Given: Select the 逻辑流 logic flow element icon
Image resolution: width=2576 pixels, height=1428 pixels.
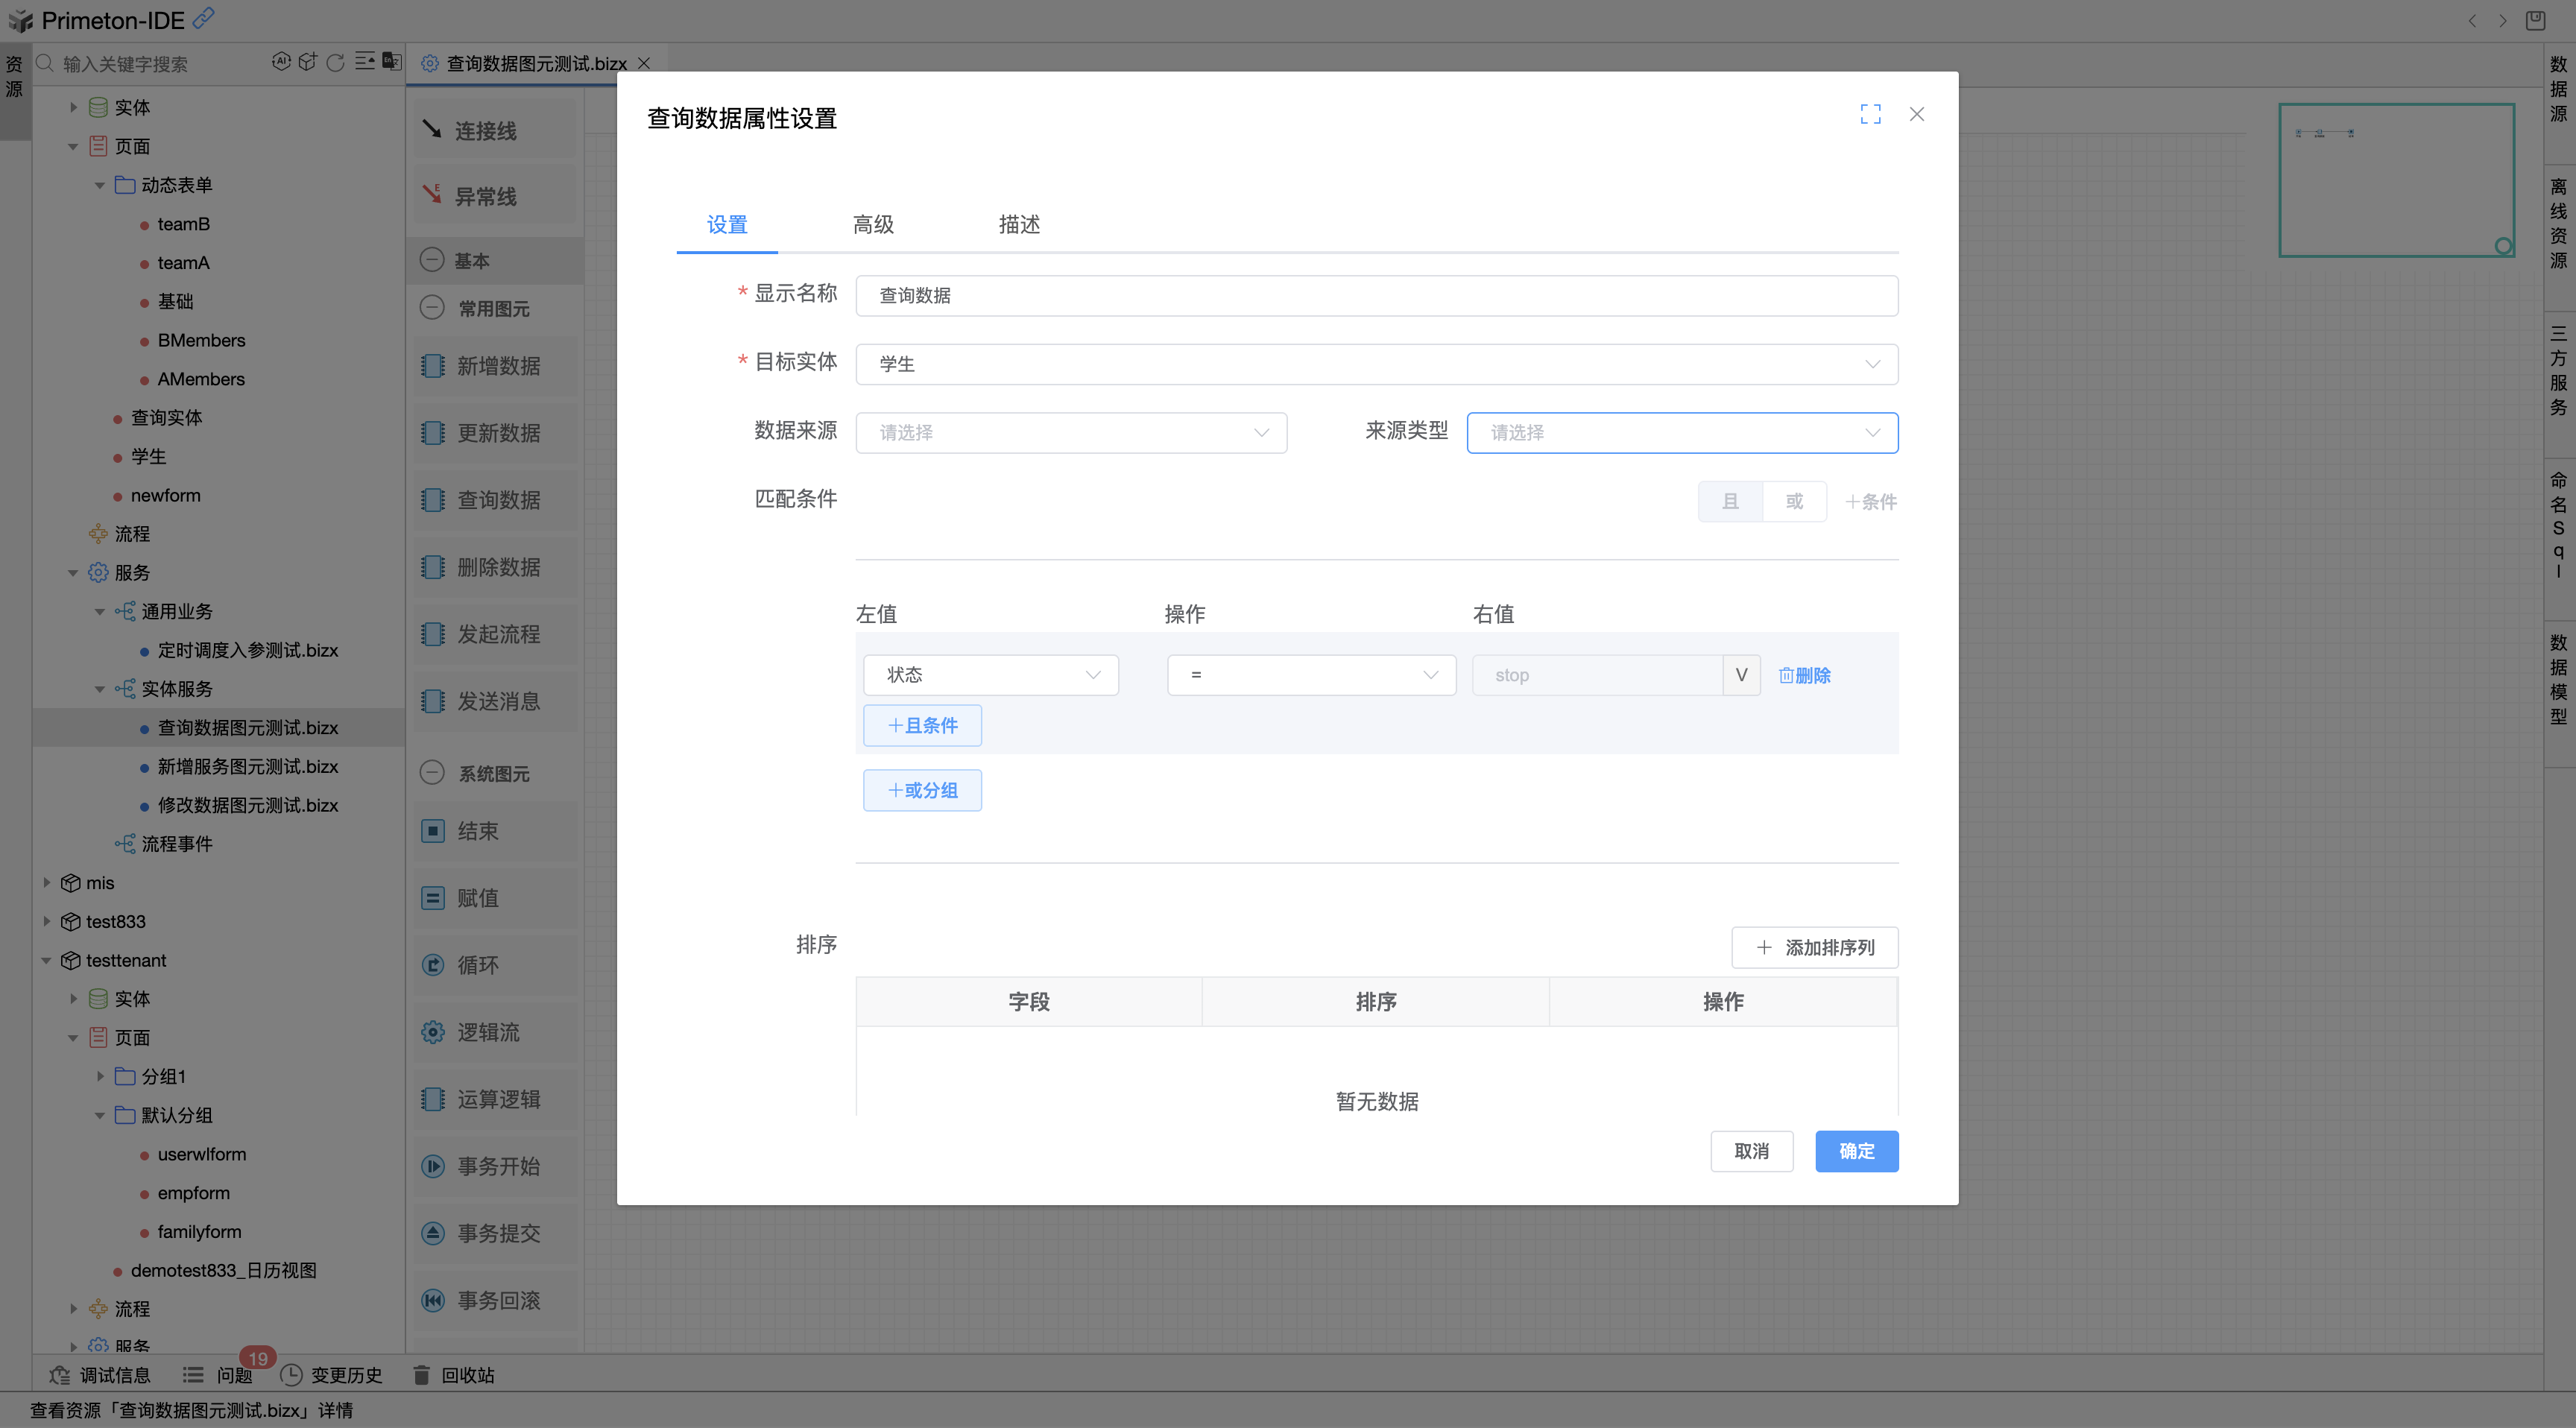Looking at the screenshot, I should pos(433,1032).
